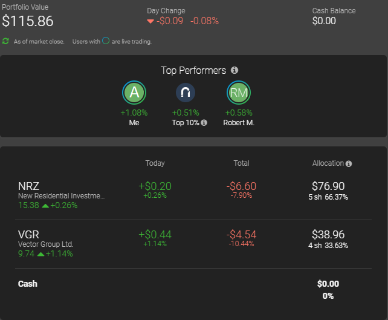Click the green up arrow under VGR

click(40, 253)
